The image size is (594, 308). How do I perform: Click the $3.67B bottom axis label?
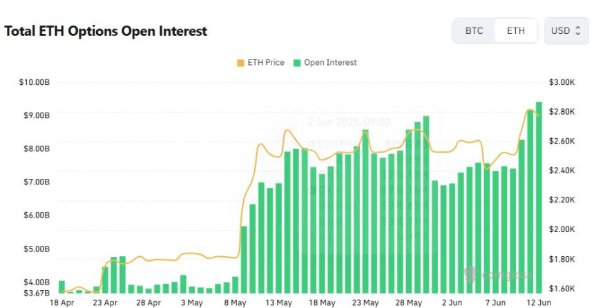[x=37, y=293]
